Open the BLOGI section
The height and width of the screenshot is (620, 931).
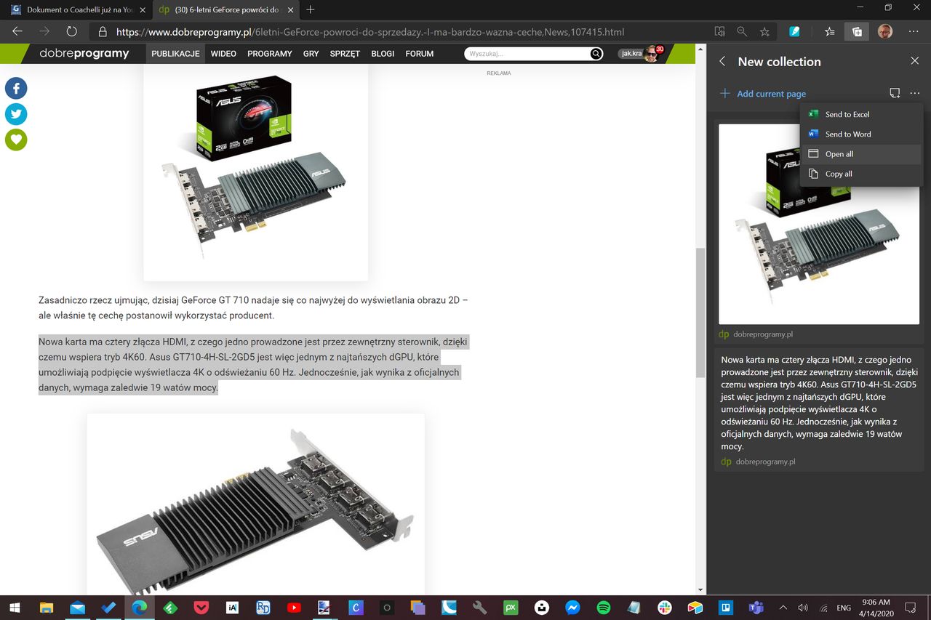pos(383,54)
